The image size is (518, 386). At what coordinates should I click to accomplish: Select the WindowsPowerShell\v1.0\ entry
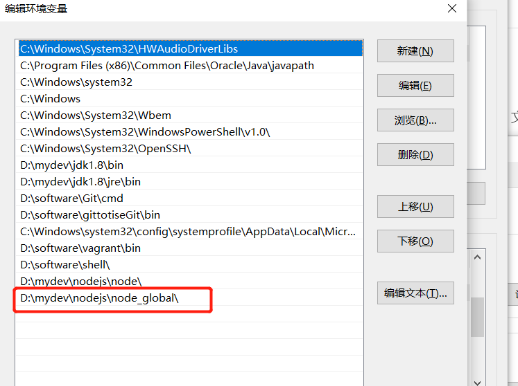(x=189, y=131)
